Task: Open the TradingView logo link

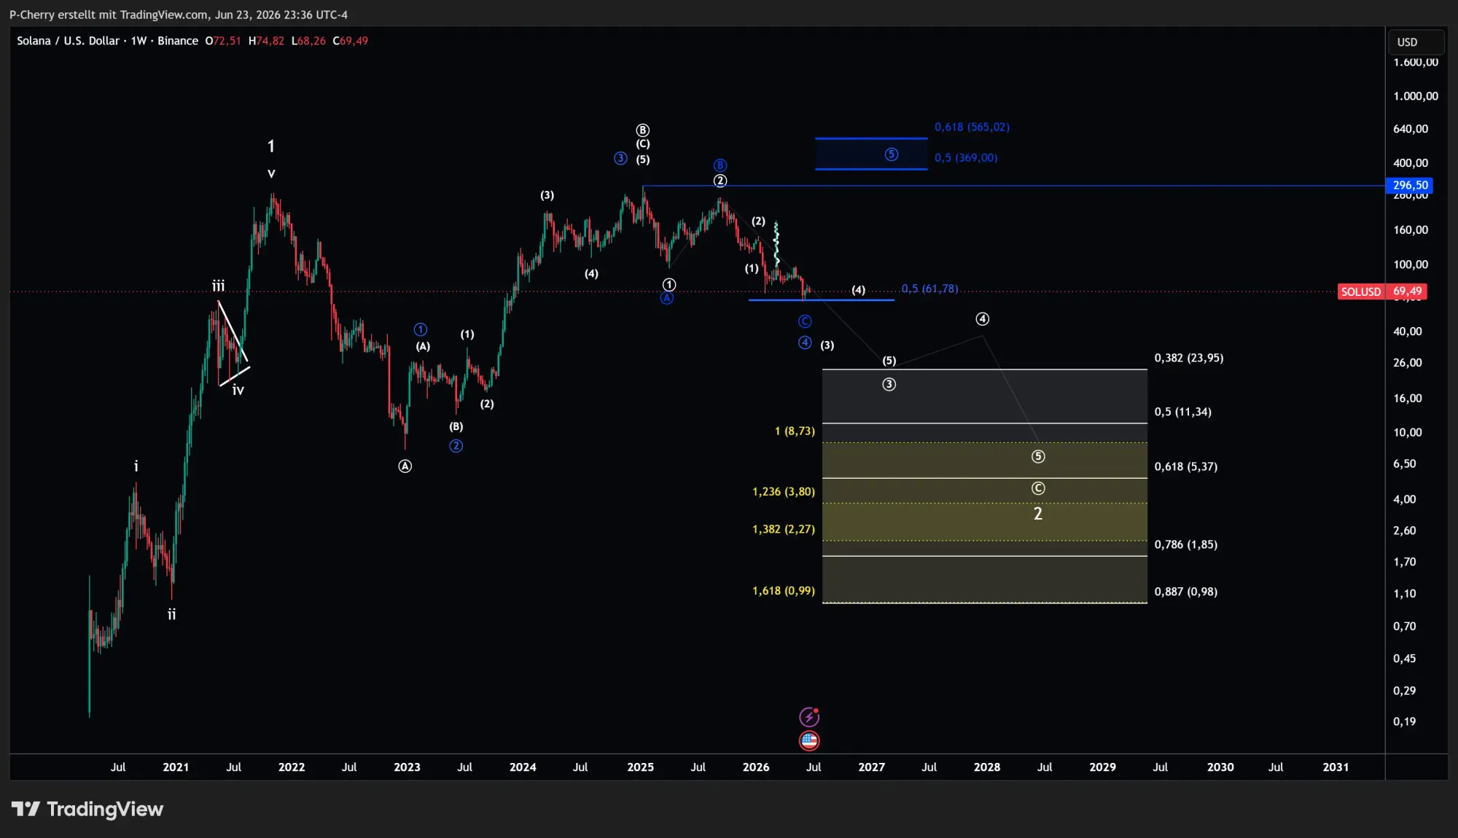Action: pos(87,809)
